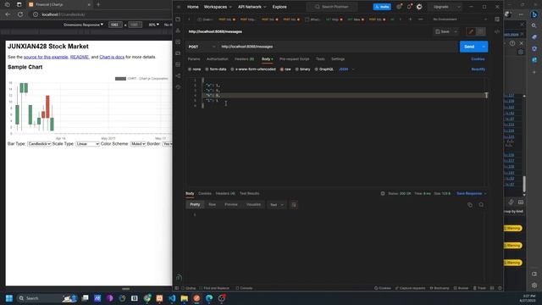Open Find and Replace in Postman footer
This screenshot has width=542, height=305.
pos(214,288)
